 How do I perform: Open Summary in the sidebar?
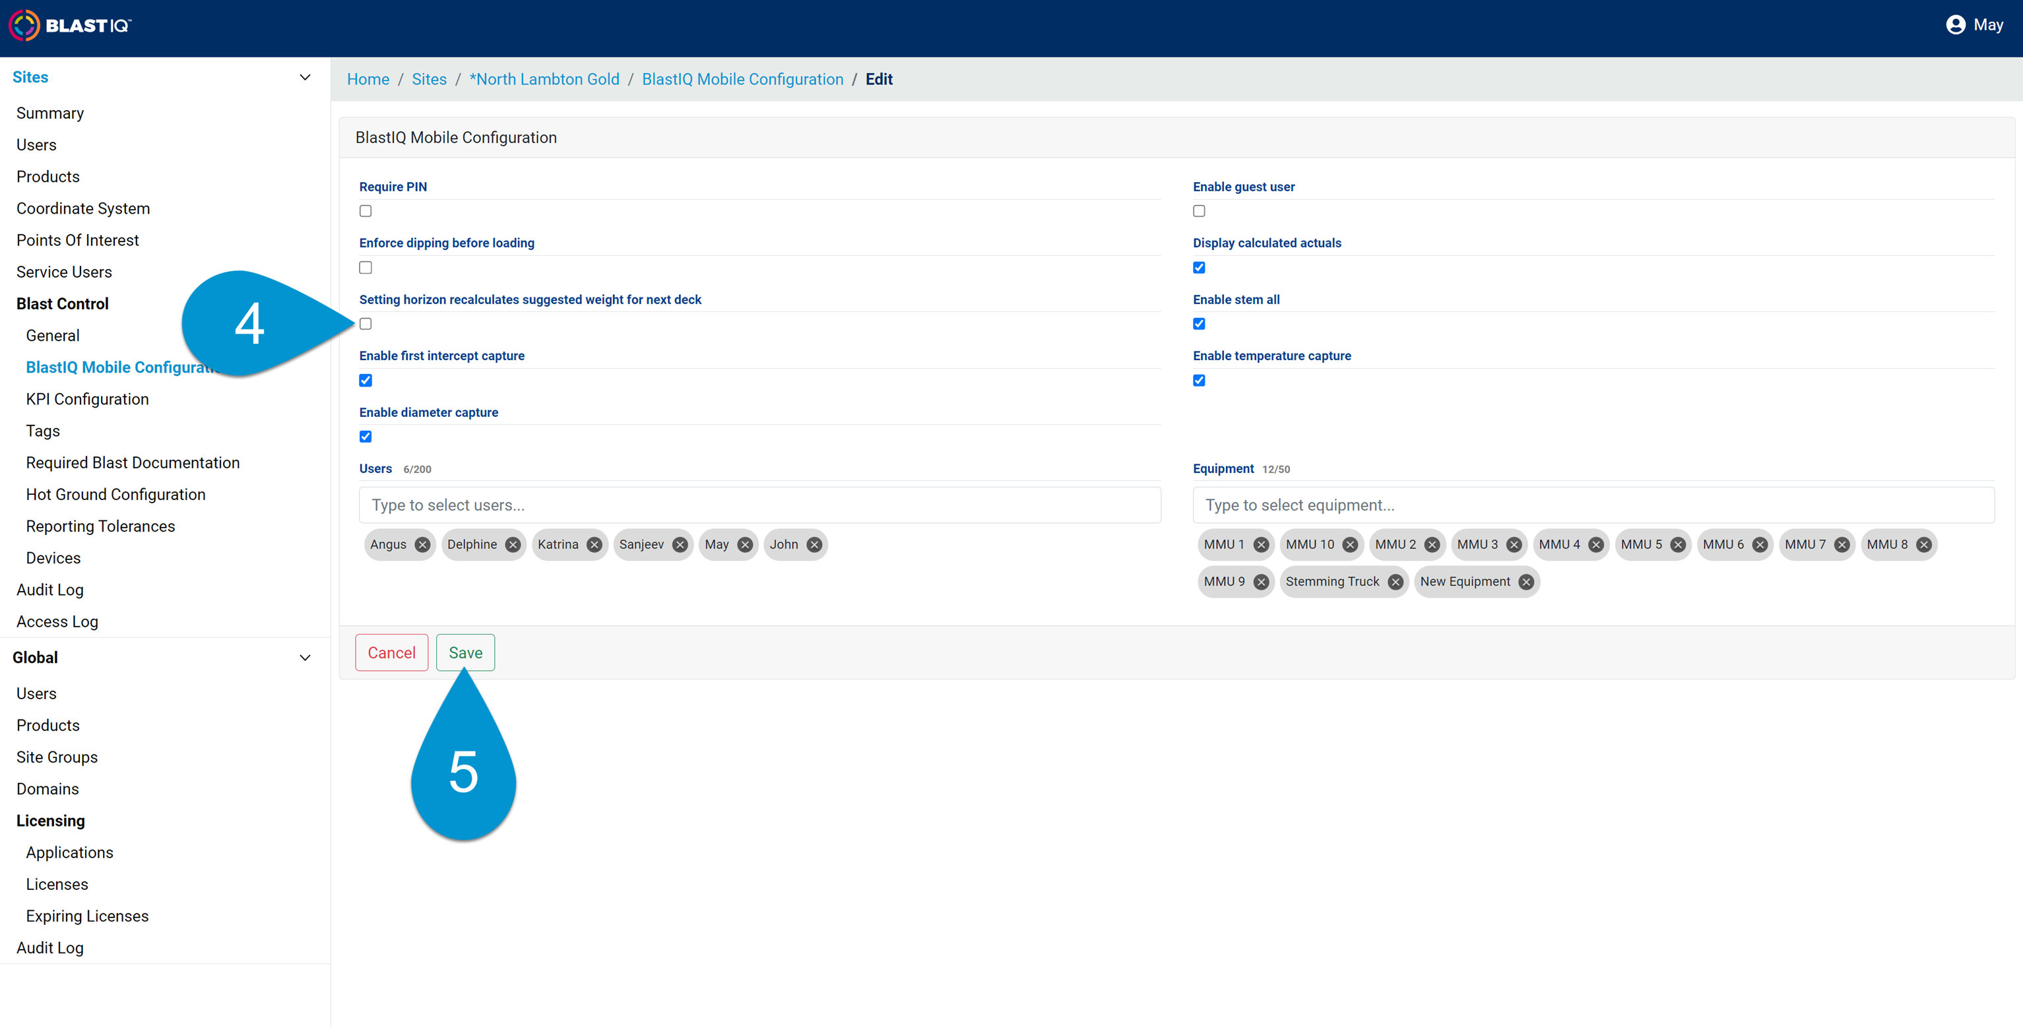pyautogui.click(x=50, y=113)
